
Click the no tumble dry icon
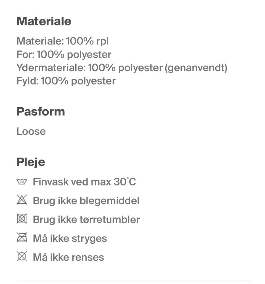tap(22, 219)
